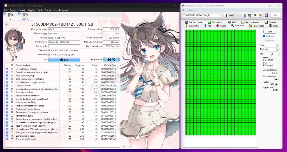This screenshot has width=287, height=152.
Task: Click the purple download arrow icon
Action: pos(266,15)
